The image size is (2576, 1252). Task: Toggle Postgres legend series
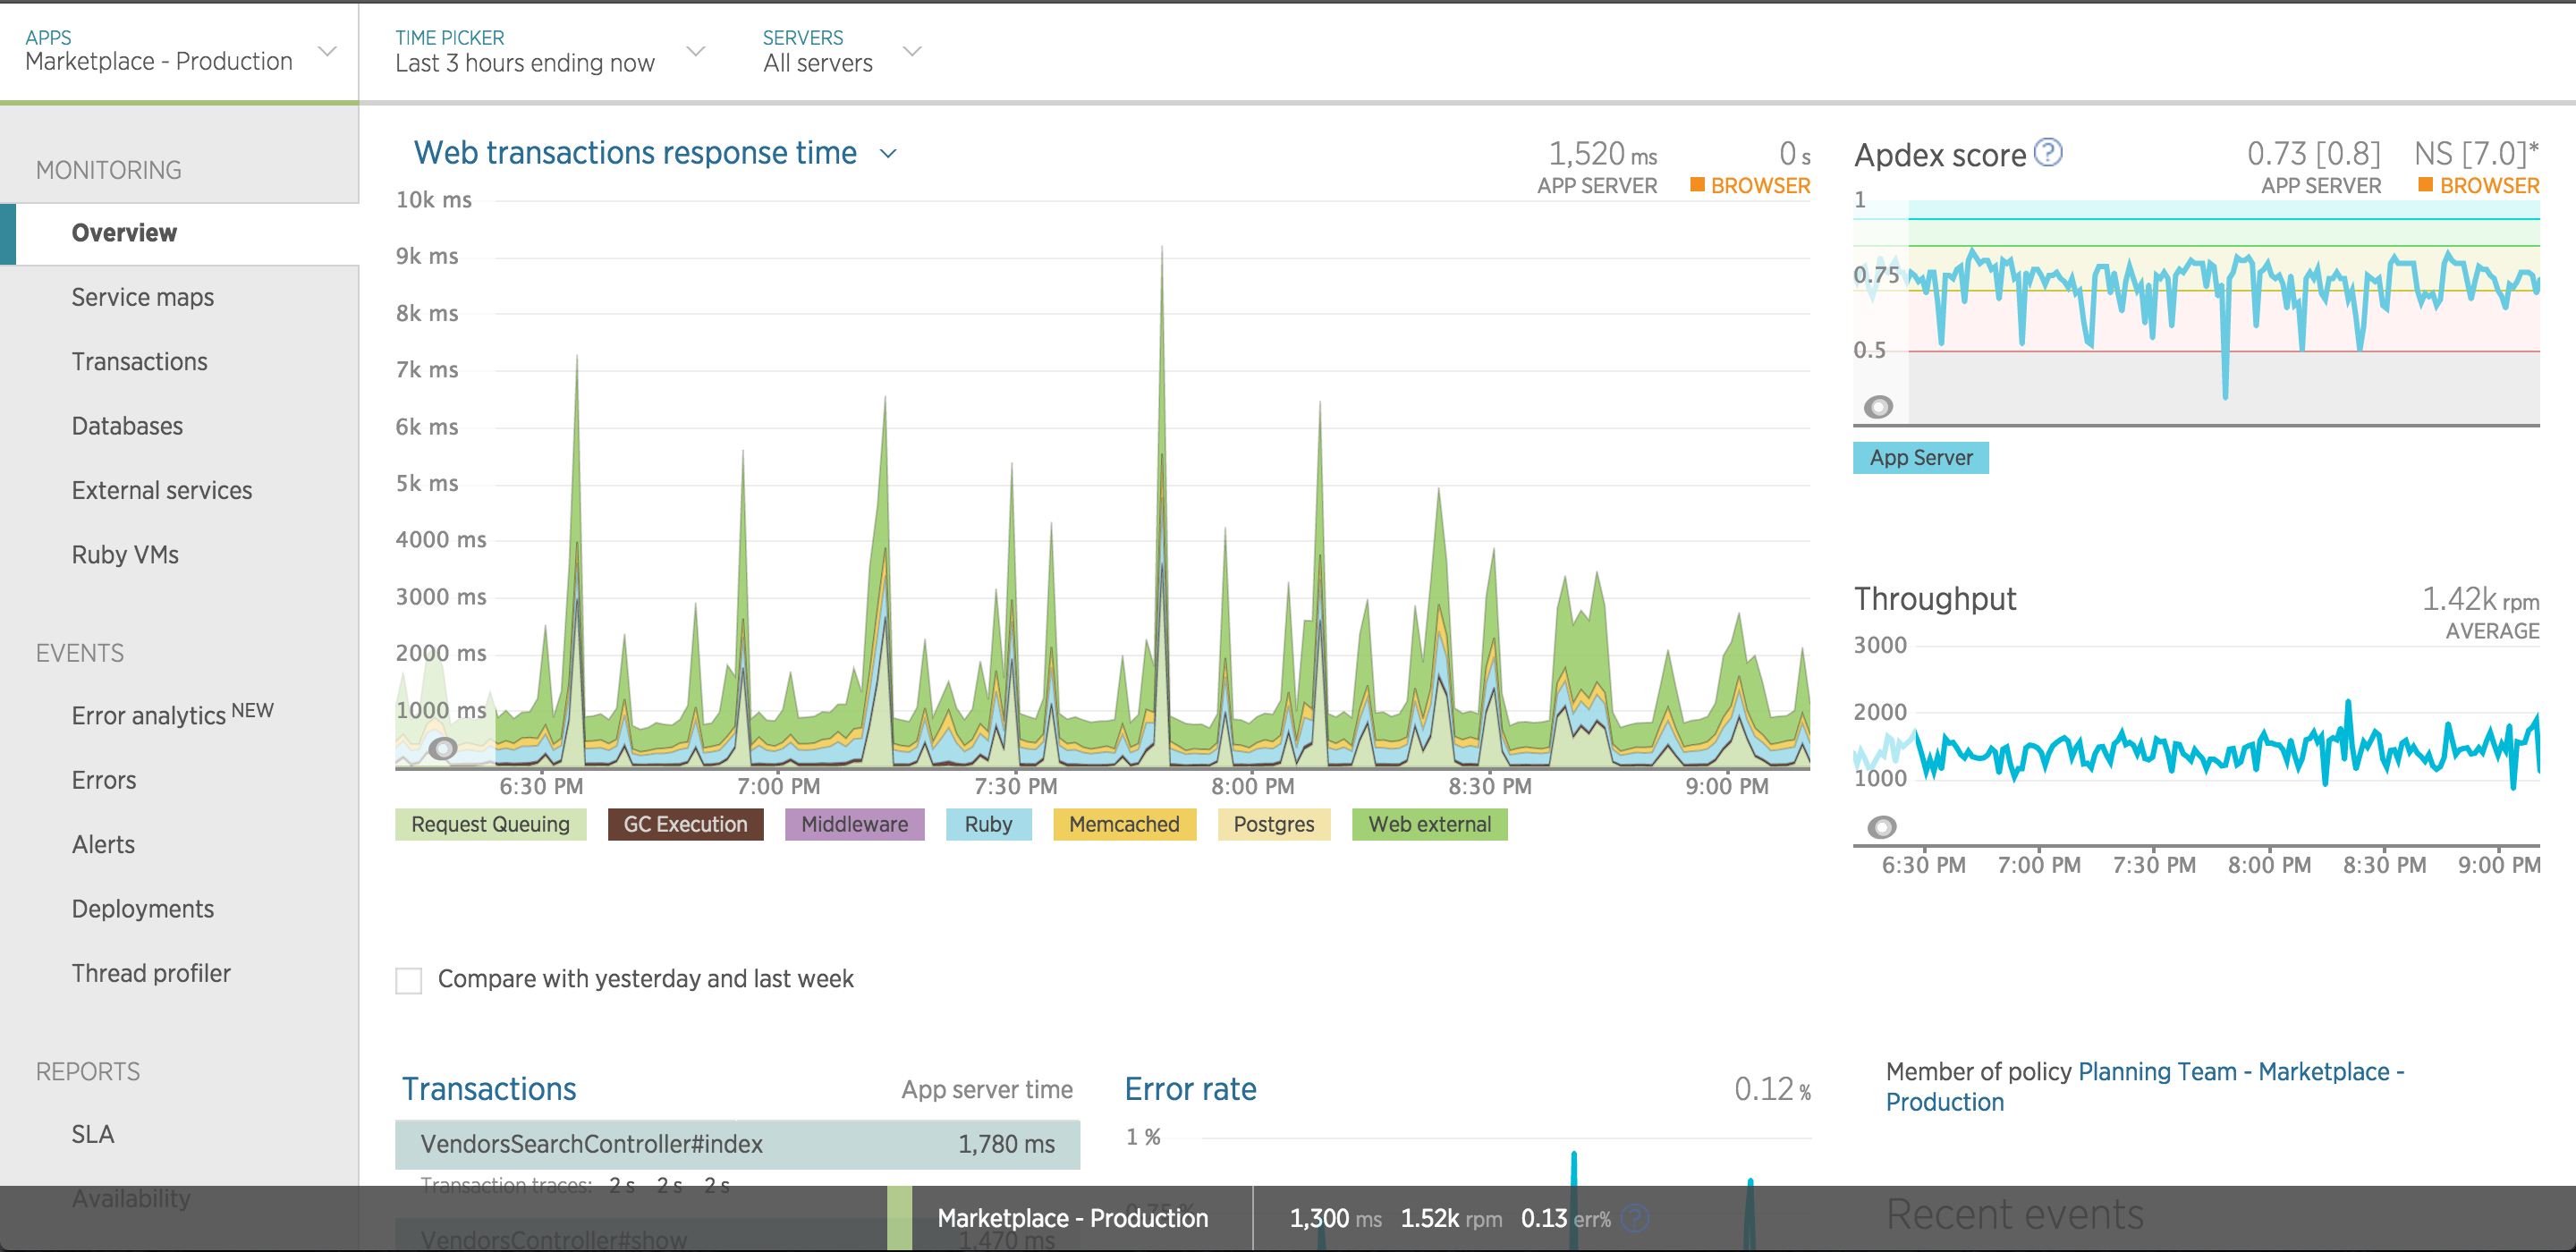[1273, 824]
